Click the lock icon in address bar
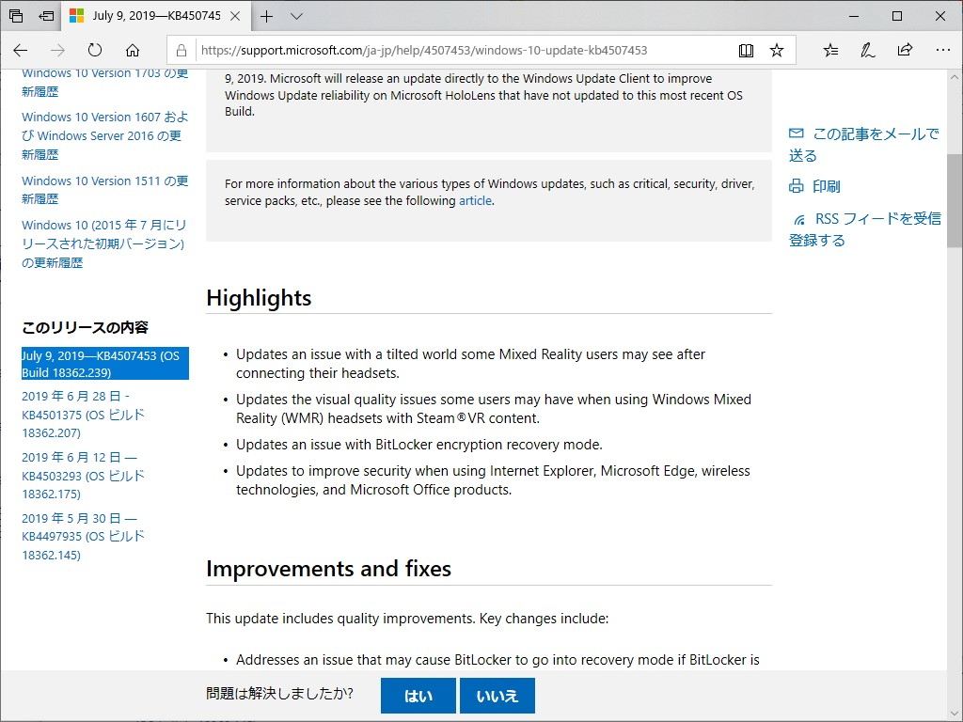The image size is (963, 722). [x=182, y=51]
